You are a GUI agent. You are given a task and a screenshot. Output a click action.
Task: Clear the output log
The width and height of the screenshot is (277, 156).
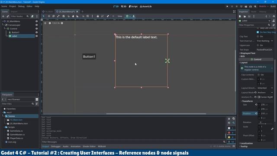click(229, 119)
